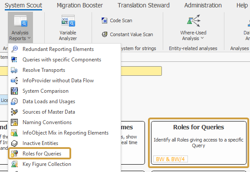
Task: Click the Constant Value Scan icon
Action: tap(105, 34)
